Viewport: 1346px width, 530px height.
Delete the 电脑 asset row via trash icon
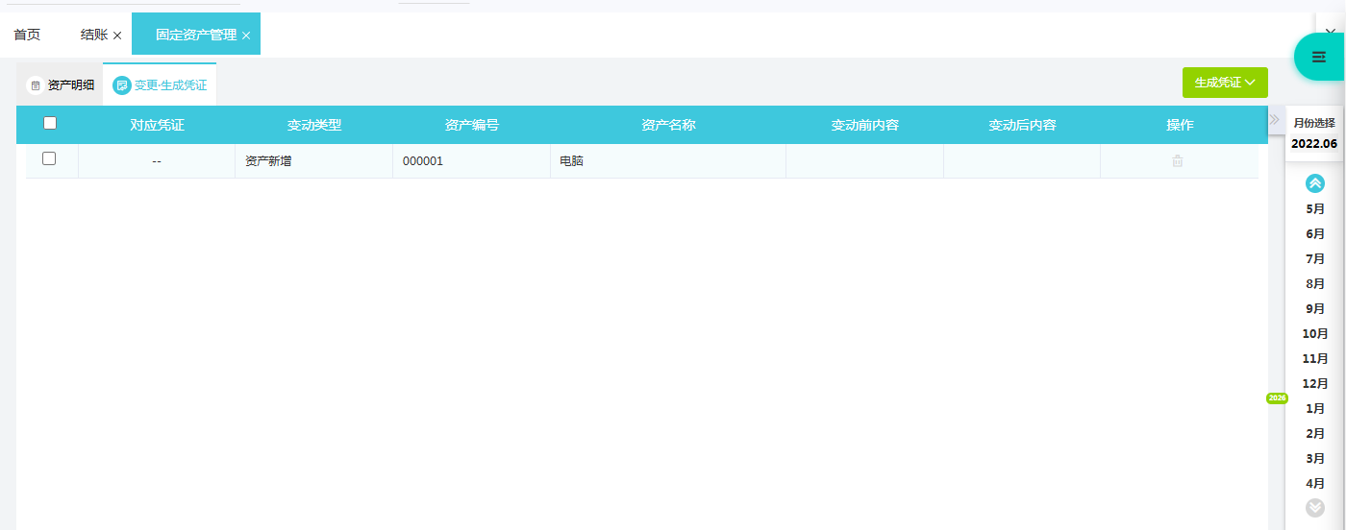pyautogui.click(x=1178, y=161)
